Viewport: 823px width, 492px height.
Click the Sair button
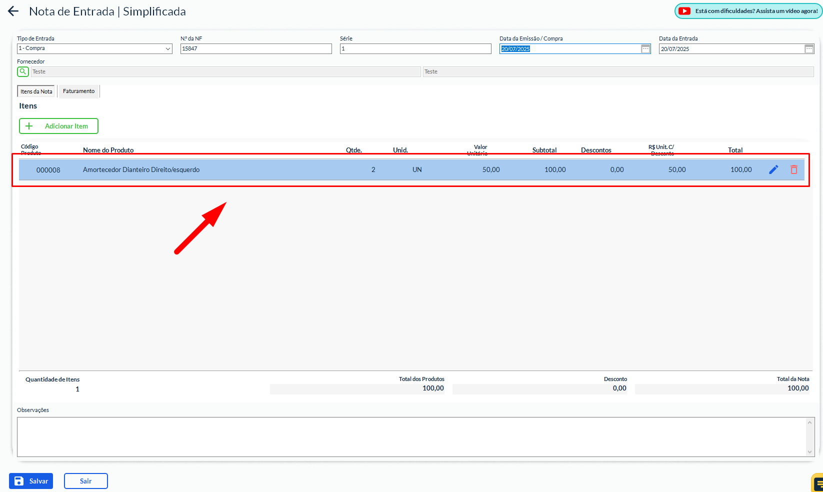[x=85, y=481]
